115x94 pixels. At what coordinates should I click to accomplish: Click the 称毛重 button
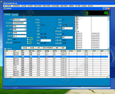tap(25, 48)
